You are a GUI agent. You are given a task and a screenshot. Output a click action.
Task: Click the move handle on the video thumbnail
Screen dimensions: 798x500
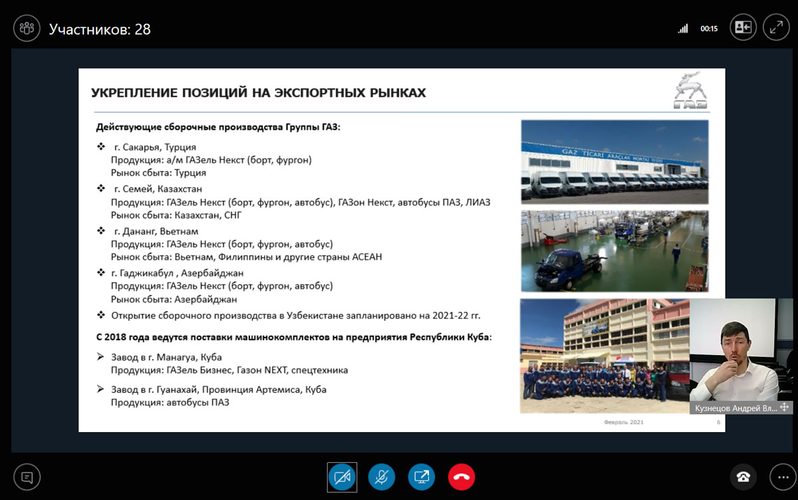(x=784, y=408)
